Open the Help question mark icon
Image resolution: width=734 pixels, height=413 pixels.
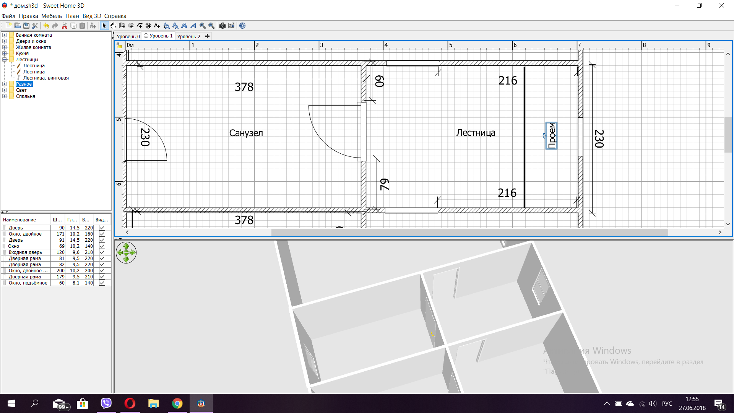tap(242, 26)
